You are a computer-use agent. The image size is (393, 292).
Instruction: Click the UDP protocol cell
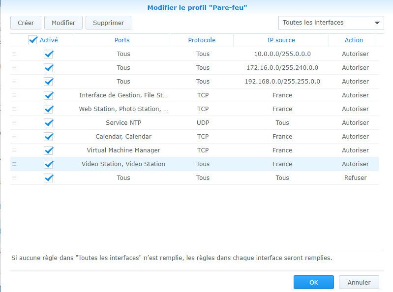click(203, 123)
